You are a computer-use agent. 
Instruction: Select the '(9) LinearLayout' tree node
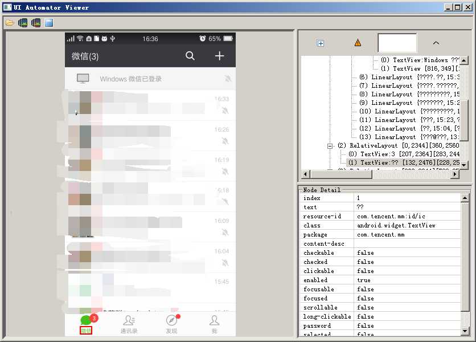pyautogui.click(x=409, y=103)
